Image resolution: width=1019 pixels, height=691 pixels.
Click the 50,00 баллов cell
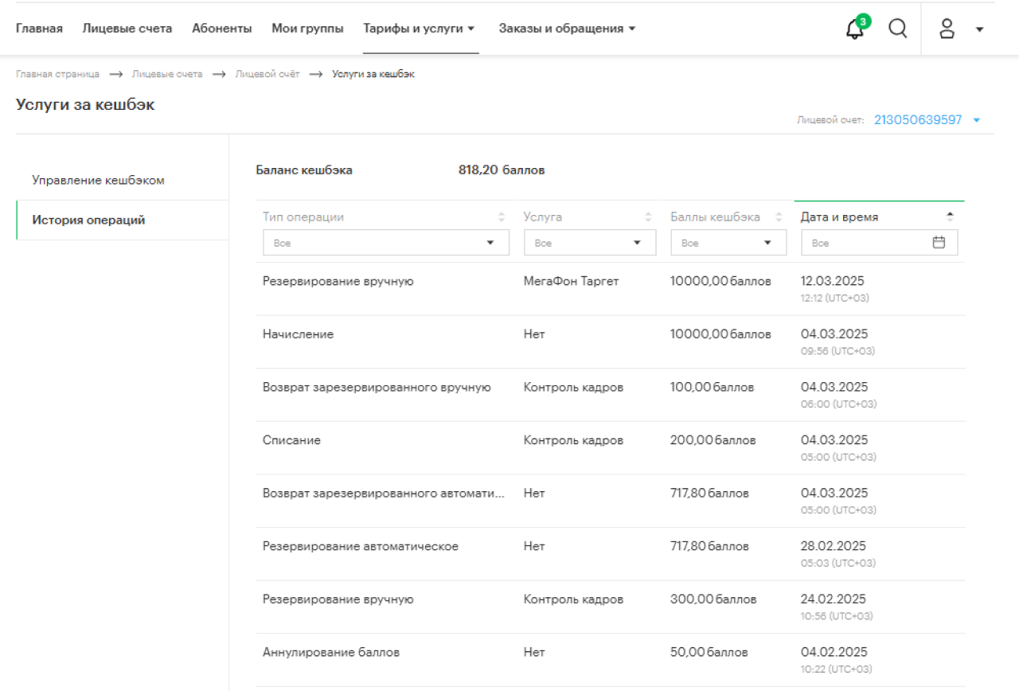709,653
